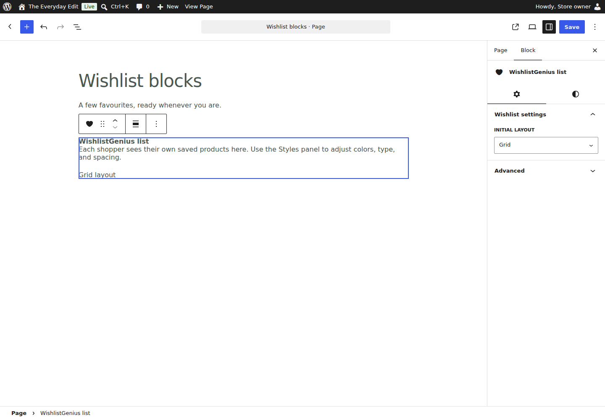Viewport: 605px width, 420px height.
Task: Open the editor options three-dot menu
Action: tap(595, 27)
